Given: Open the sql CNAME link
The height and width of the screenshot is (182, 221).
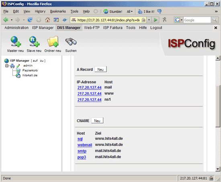Looking at the screenshot, I should click(x=80, y=139).
